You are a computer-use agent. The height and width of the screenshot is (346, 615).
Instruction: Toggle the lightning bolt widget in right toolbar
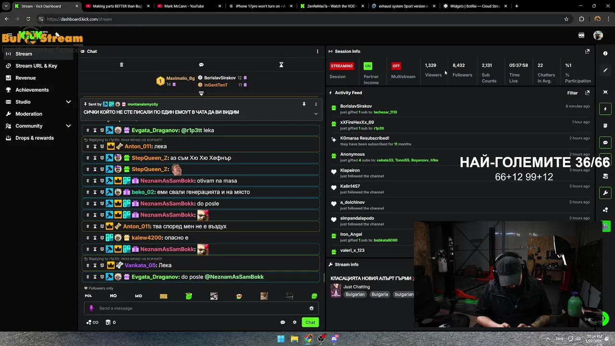pyautogui.click(x=605, y=109)
